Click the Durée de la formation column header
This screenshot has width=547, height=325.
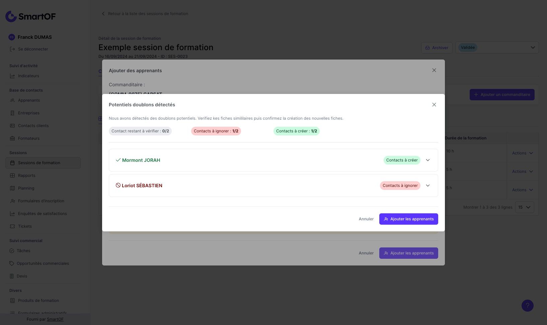point(466,138)
